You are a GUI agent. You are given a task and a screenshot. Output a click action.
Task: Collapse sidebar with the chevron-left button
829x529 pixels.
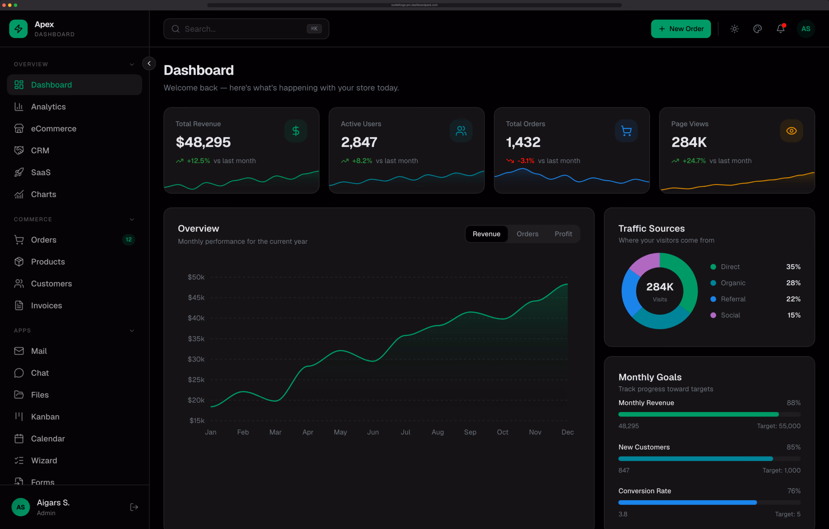tap(149, 64)
